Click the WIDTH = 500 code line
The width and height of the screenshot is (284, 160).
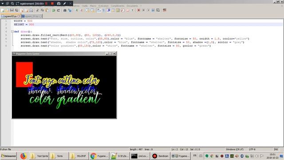click(23, 21)
